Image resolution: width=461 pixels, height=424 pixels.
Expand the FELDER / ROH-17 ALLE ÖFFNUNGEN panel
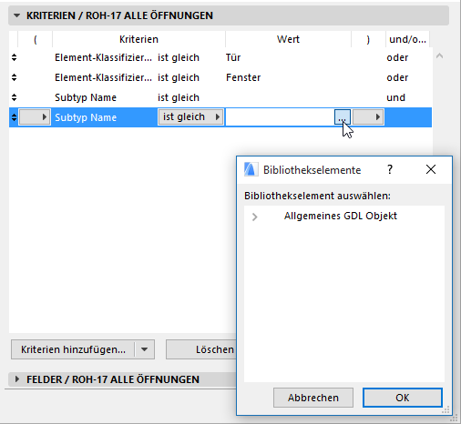click(x=17, y=379)
